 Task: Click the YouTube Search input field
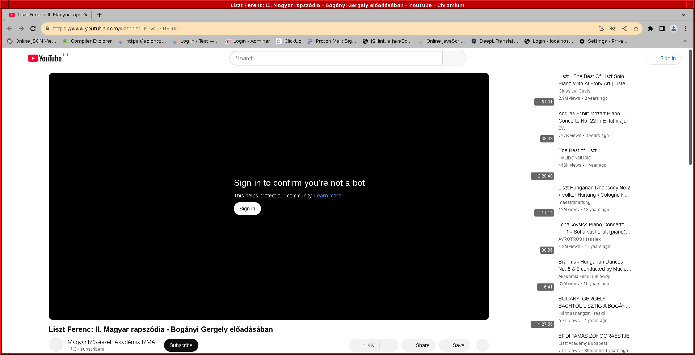pos(336,58)
